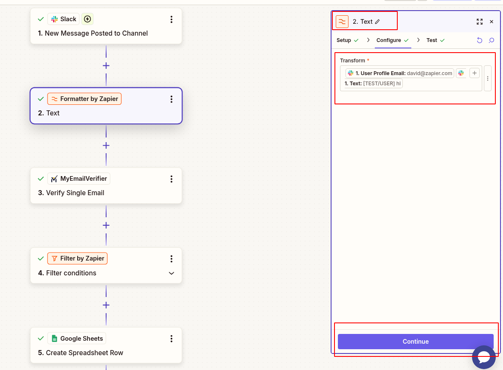Open the three-dot menu on the Slack trigger

tap(171, 19)
